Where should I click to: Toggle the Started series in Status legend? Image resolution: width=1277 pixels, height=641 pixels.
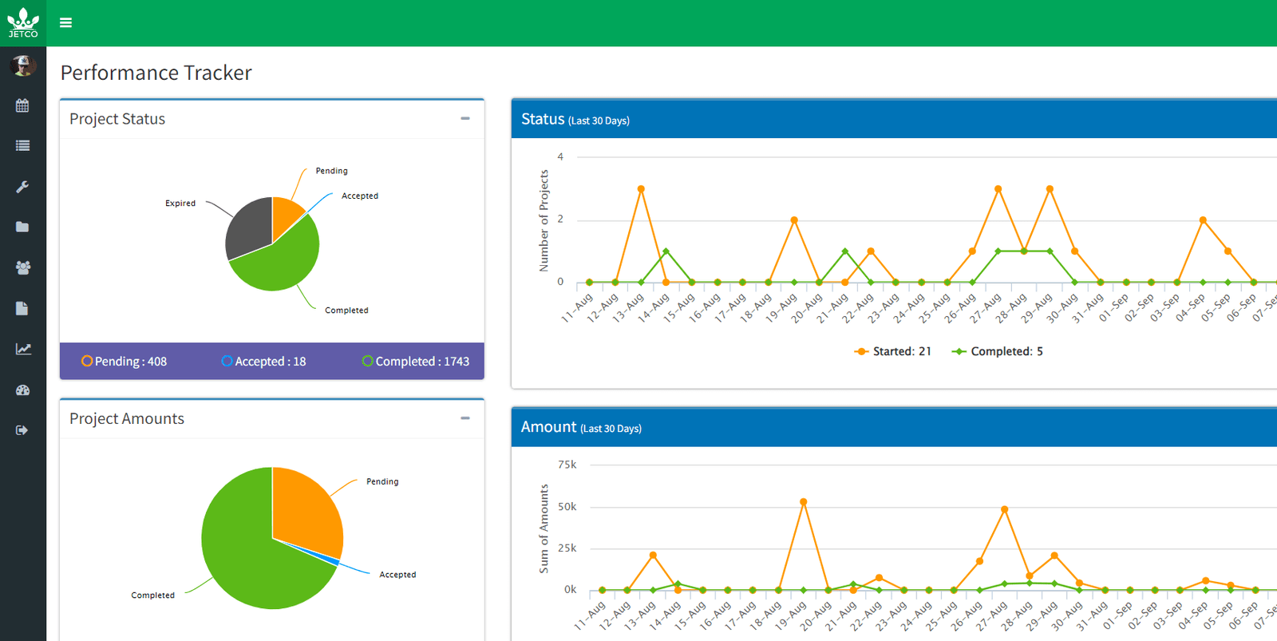[893, 351]
